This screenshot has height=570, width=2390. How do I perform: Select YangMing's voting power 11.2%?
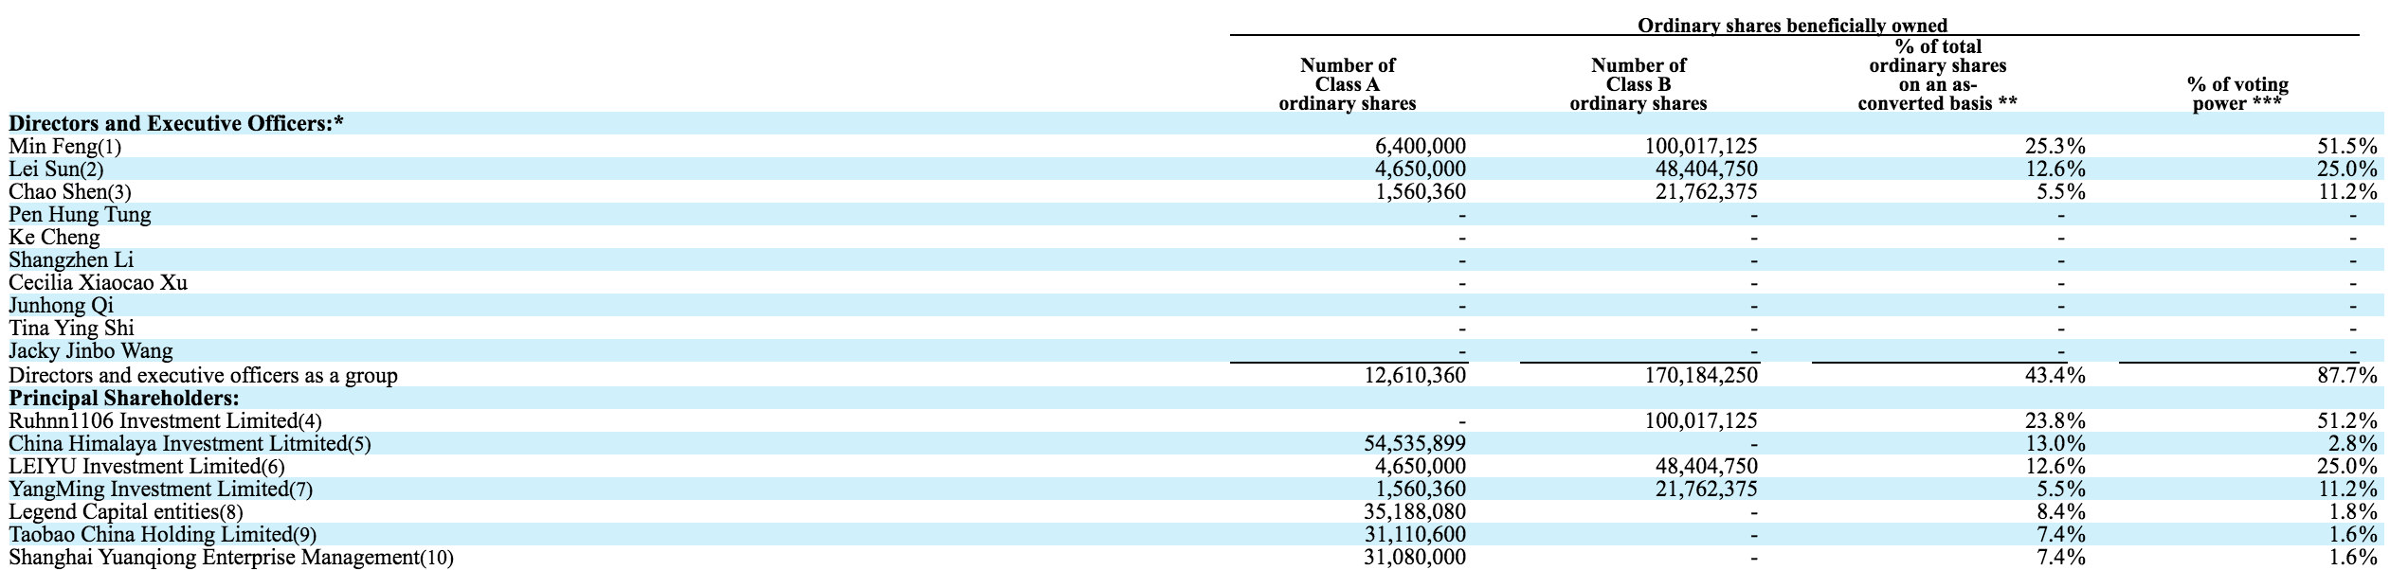coord(2347,490)
